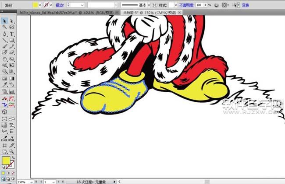Viewport: 285px width, 184px height.
Task: Set fill to None mode
Action: tap(13, 173)
